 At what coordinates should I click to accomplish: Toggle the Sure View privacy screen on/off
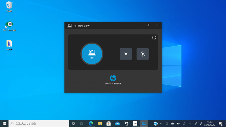[x=92, y=54]
